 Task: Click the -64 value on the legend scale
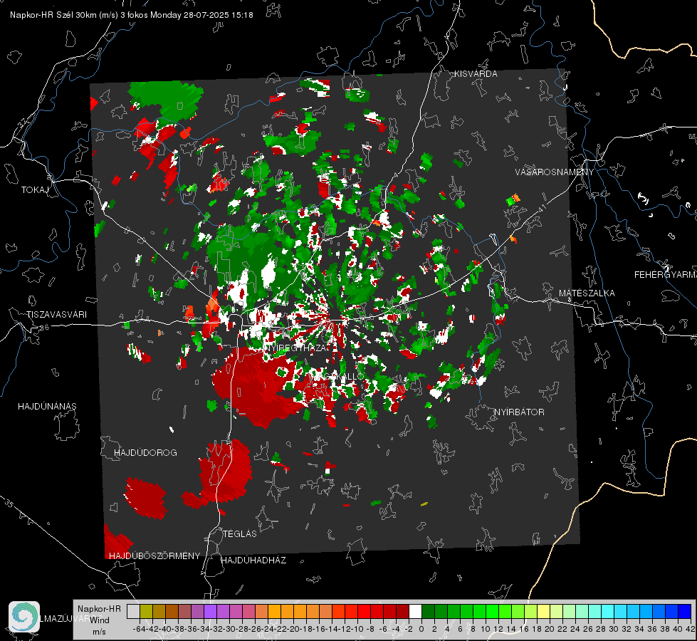pos(139,629)
